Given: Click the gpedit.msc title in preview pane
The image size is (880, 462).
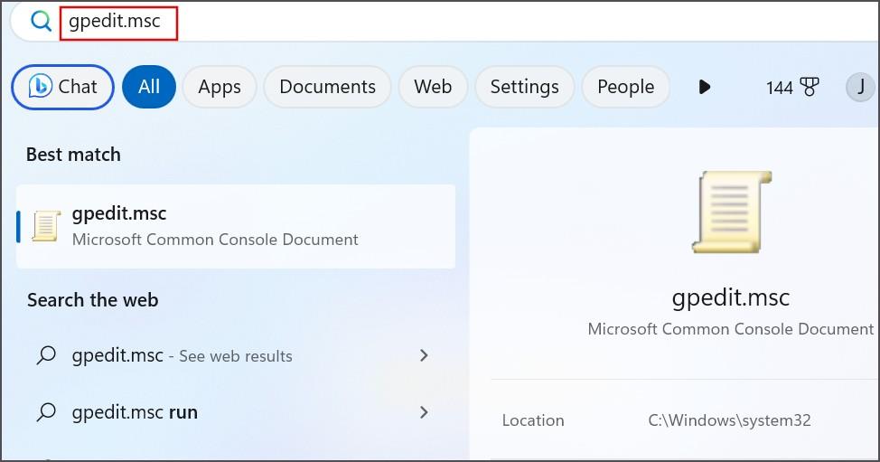Looking at the screenshot, I should point(731,297).
